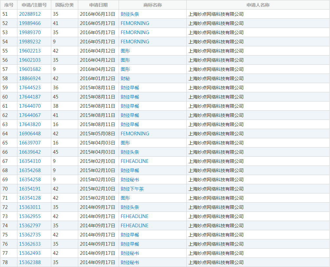330x267 pixels.
Task: Click 财经早餐 trademark in row 60
Action: click(130, 97)
